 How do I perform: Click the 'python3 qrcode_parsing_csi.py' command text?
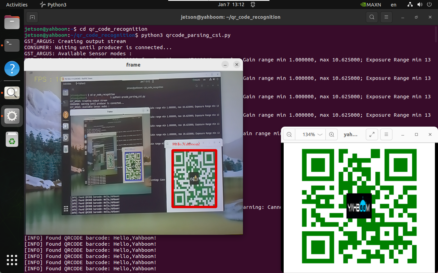[x=186, y=35]
